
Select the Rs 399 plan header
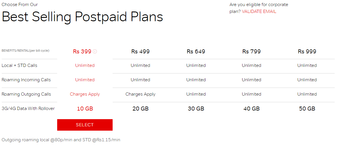click(82, 52)
